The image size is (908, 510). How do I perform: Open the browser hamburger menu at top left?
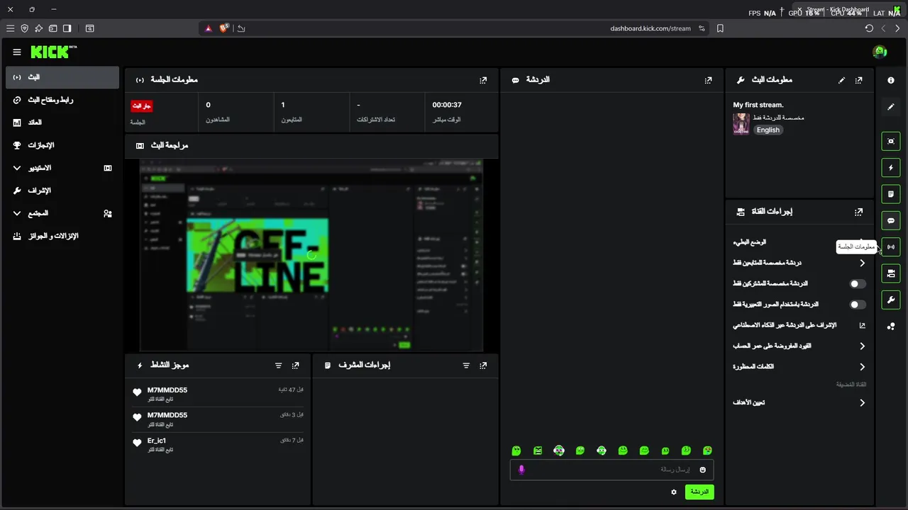(x=10, y=28)
